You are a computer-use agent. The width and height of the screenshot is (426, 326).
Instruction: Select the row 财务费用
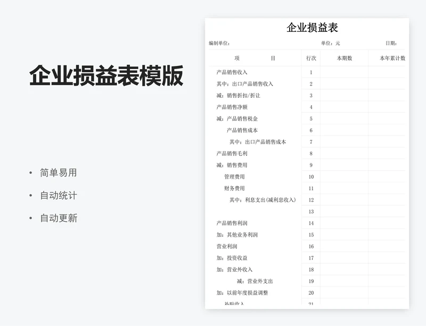[x=307, y=188]
